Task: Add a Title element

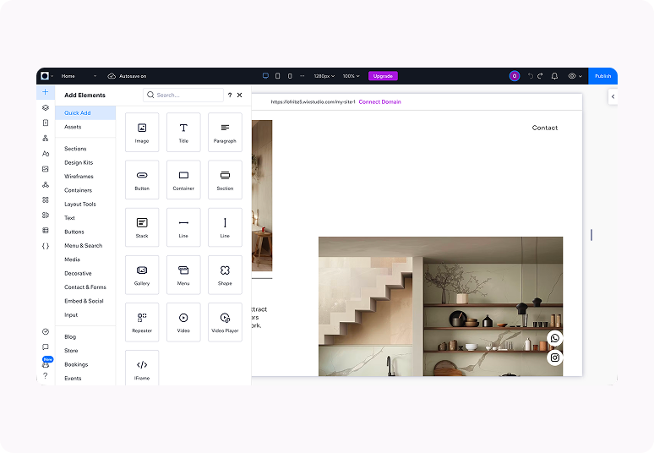Action: pyautogui.click(x=183, y=132)
